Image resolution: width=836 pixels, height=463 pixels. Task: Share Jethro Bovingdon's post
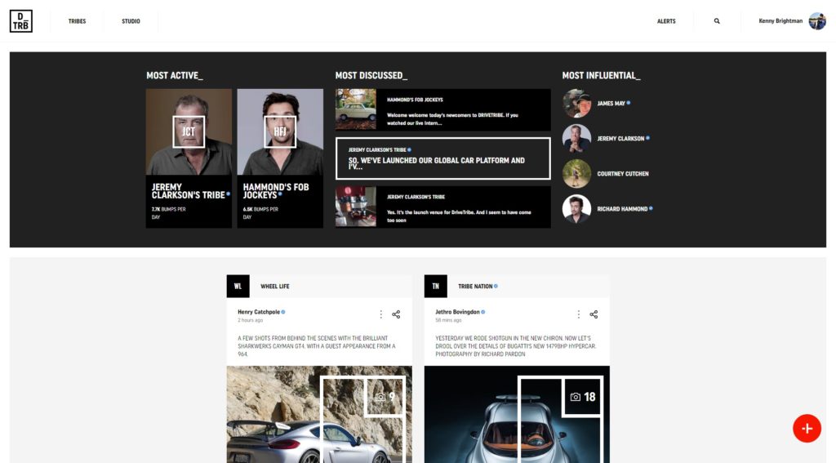594,314
